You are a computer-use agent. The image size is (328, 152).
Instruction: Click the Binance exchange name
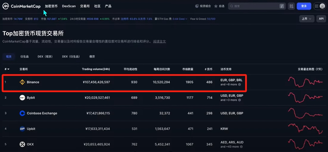pyautogui.click(x=33, y=82)
